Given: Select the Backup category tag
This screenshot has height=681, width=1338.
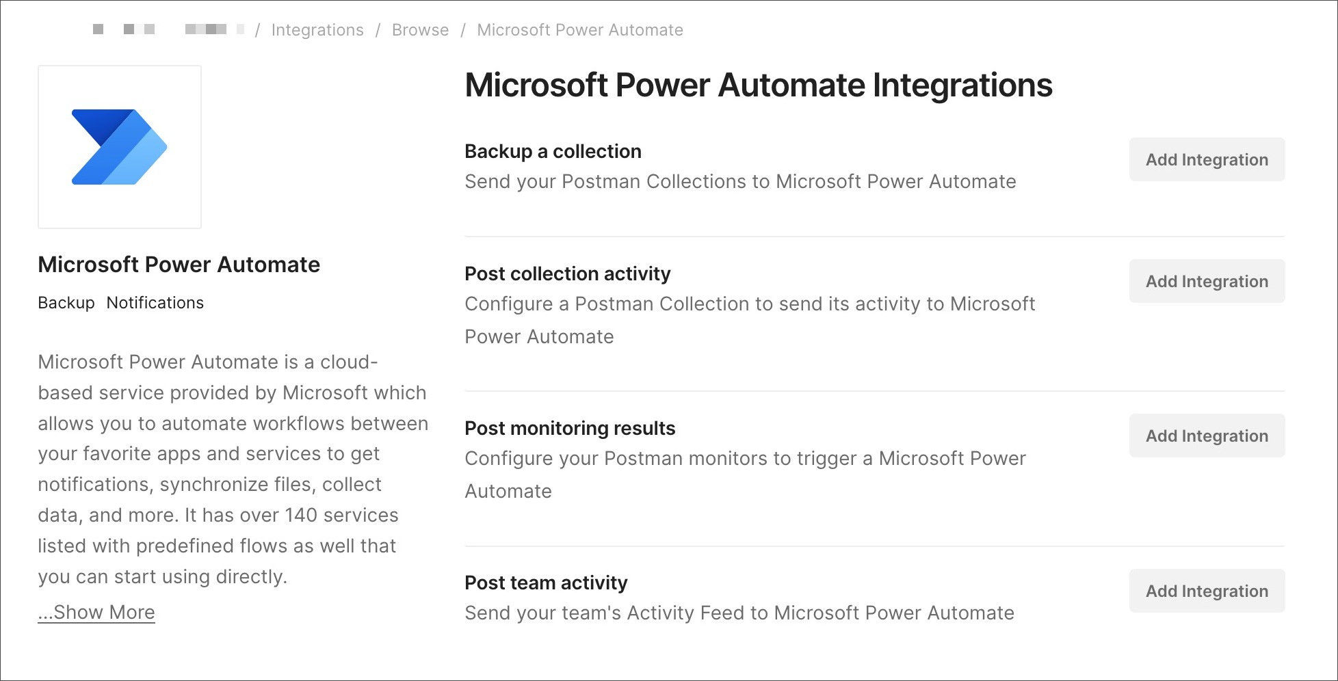Looking at the screenshot, I should (x=66, y=302).
